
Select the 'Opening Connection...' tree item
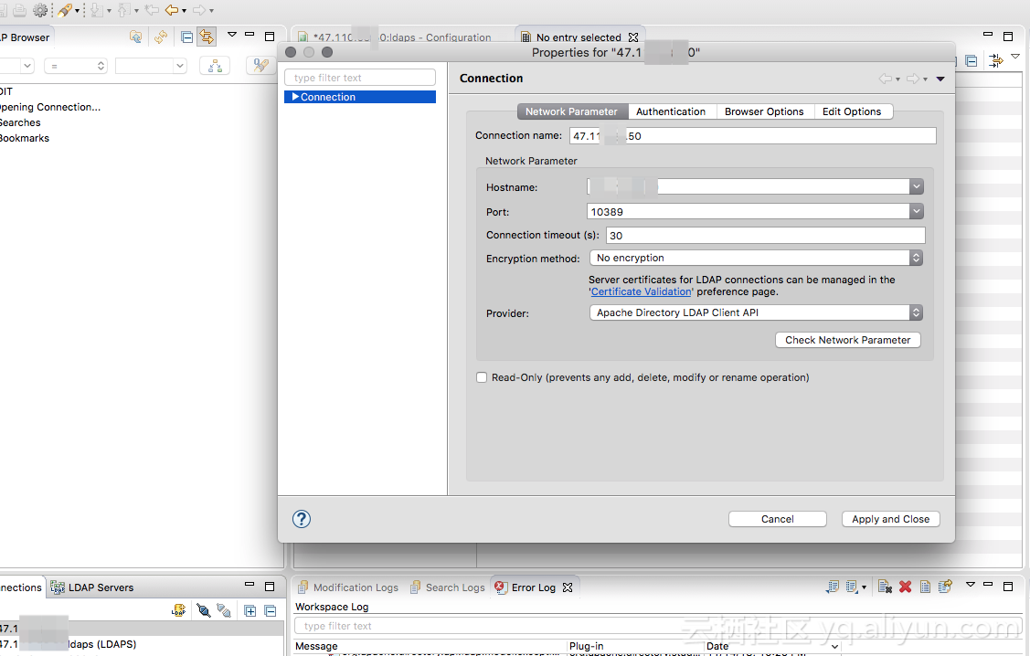[50, 107]
